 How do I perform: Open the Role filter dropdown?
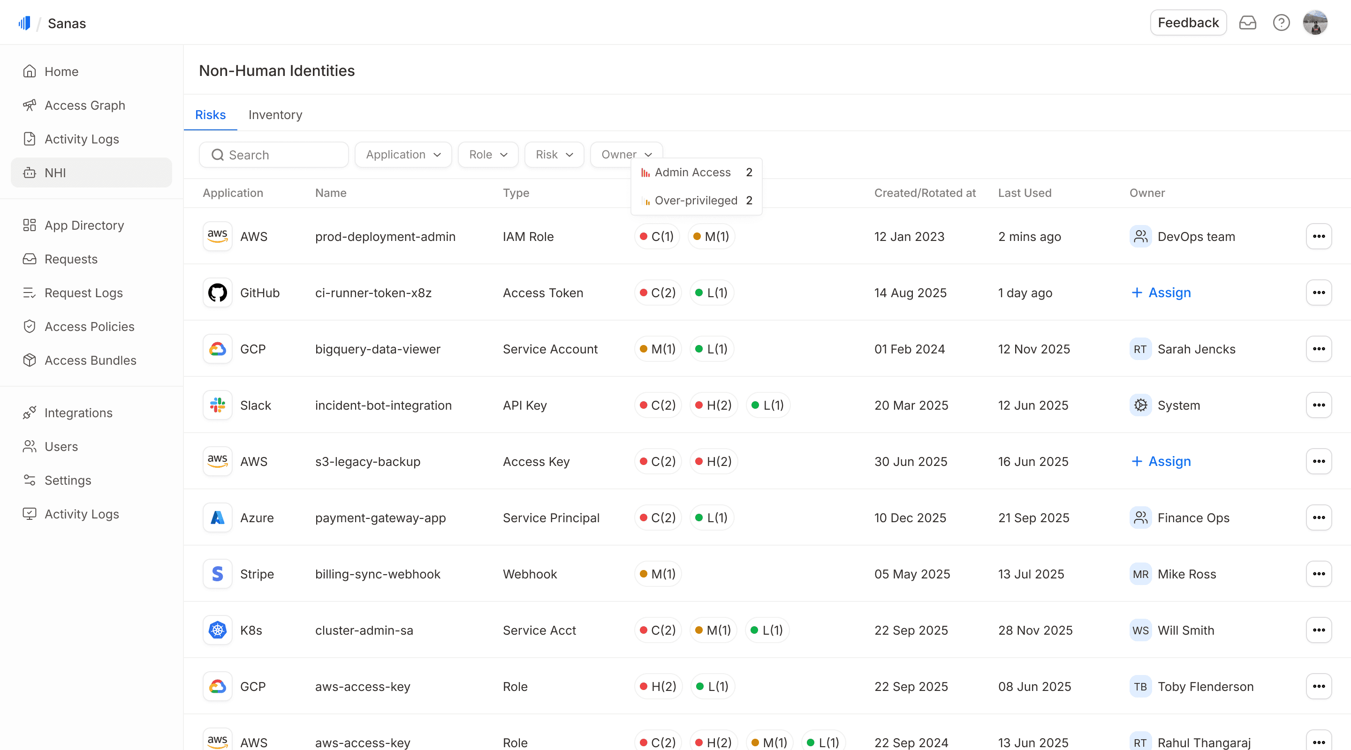488,155
